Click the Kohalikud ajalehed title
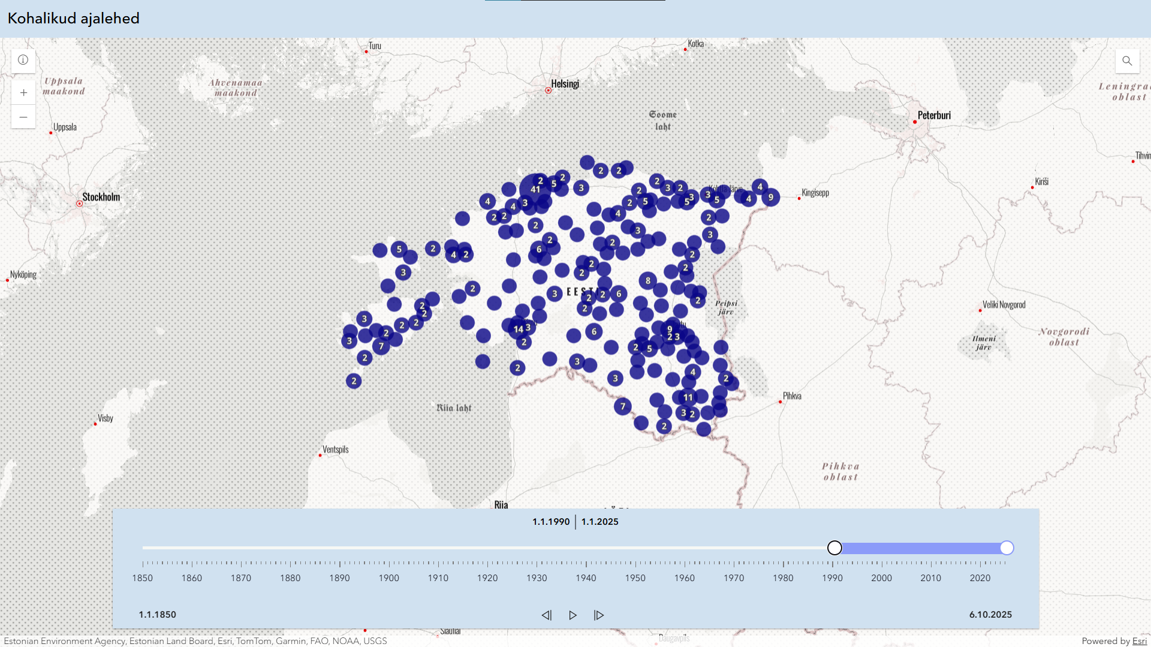Screen dimensions: 1151x647 73,19
